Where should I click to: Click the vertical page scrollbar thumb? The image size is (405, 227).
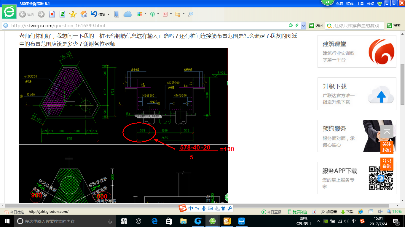coord(402,84)
